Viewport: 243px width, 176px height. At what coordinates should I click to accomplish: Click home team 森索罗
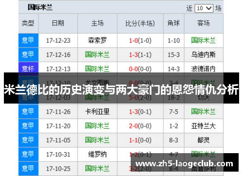pos(97,40)
